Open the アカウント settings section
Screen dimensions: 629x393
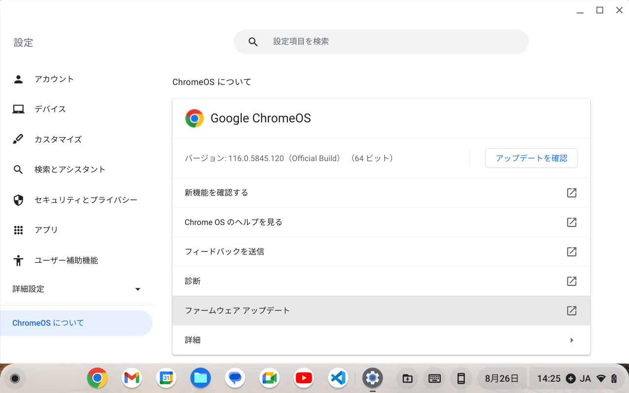(76, 79)
